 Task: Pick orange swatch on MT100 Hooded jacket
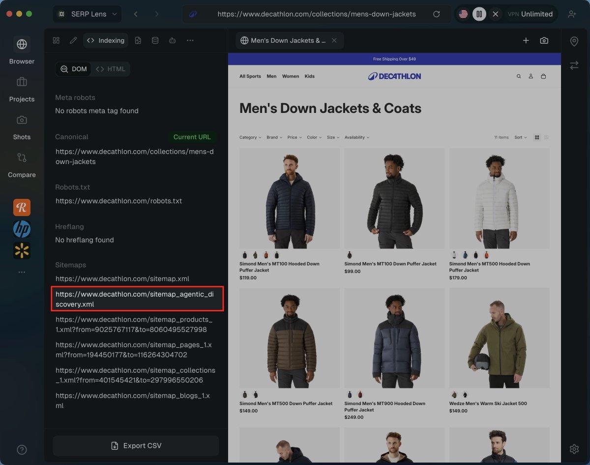point(266,255)
